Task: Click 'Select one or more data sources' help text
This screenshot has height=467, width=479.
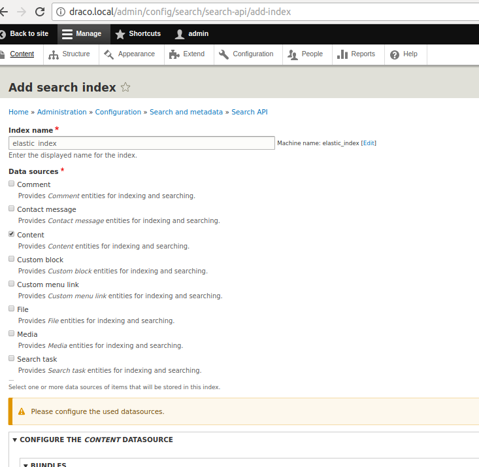Action: (x=114, y=387)
